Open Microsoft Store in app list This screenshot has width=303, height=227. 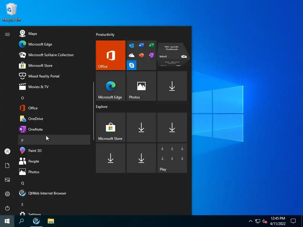click(x=54, y=65)
